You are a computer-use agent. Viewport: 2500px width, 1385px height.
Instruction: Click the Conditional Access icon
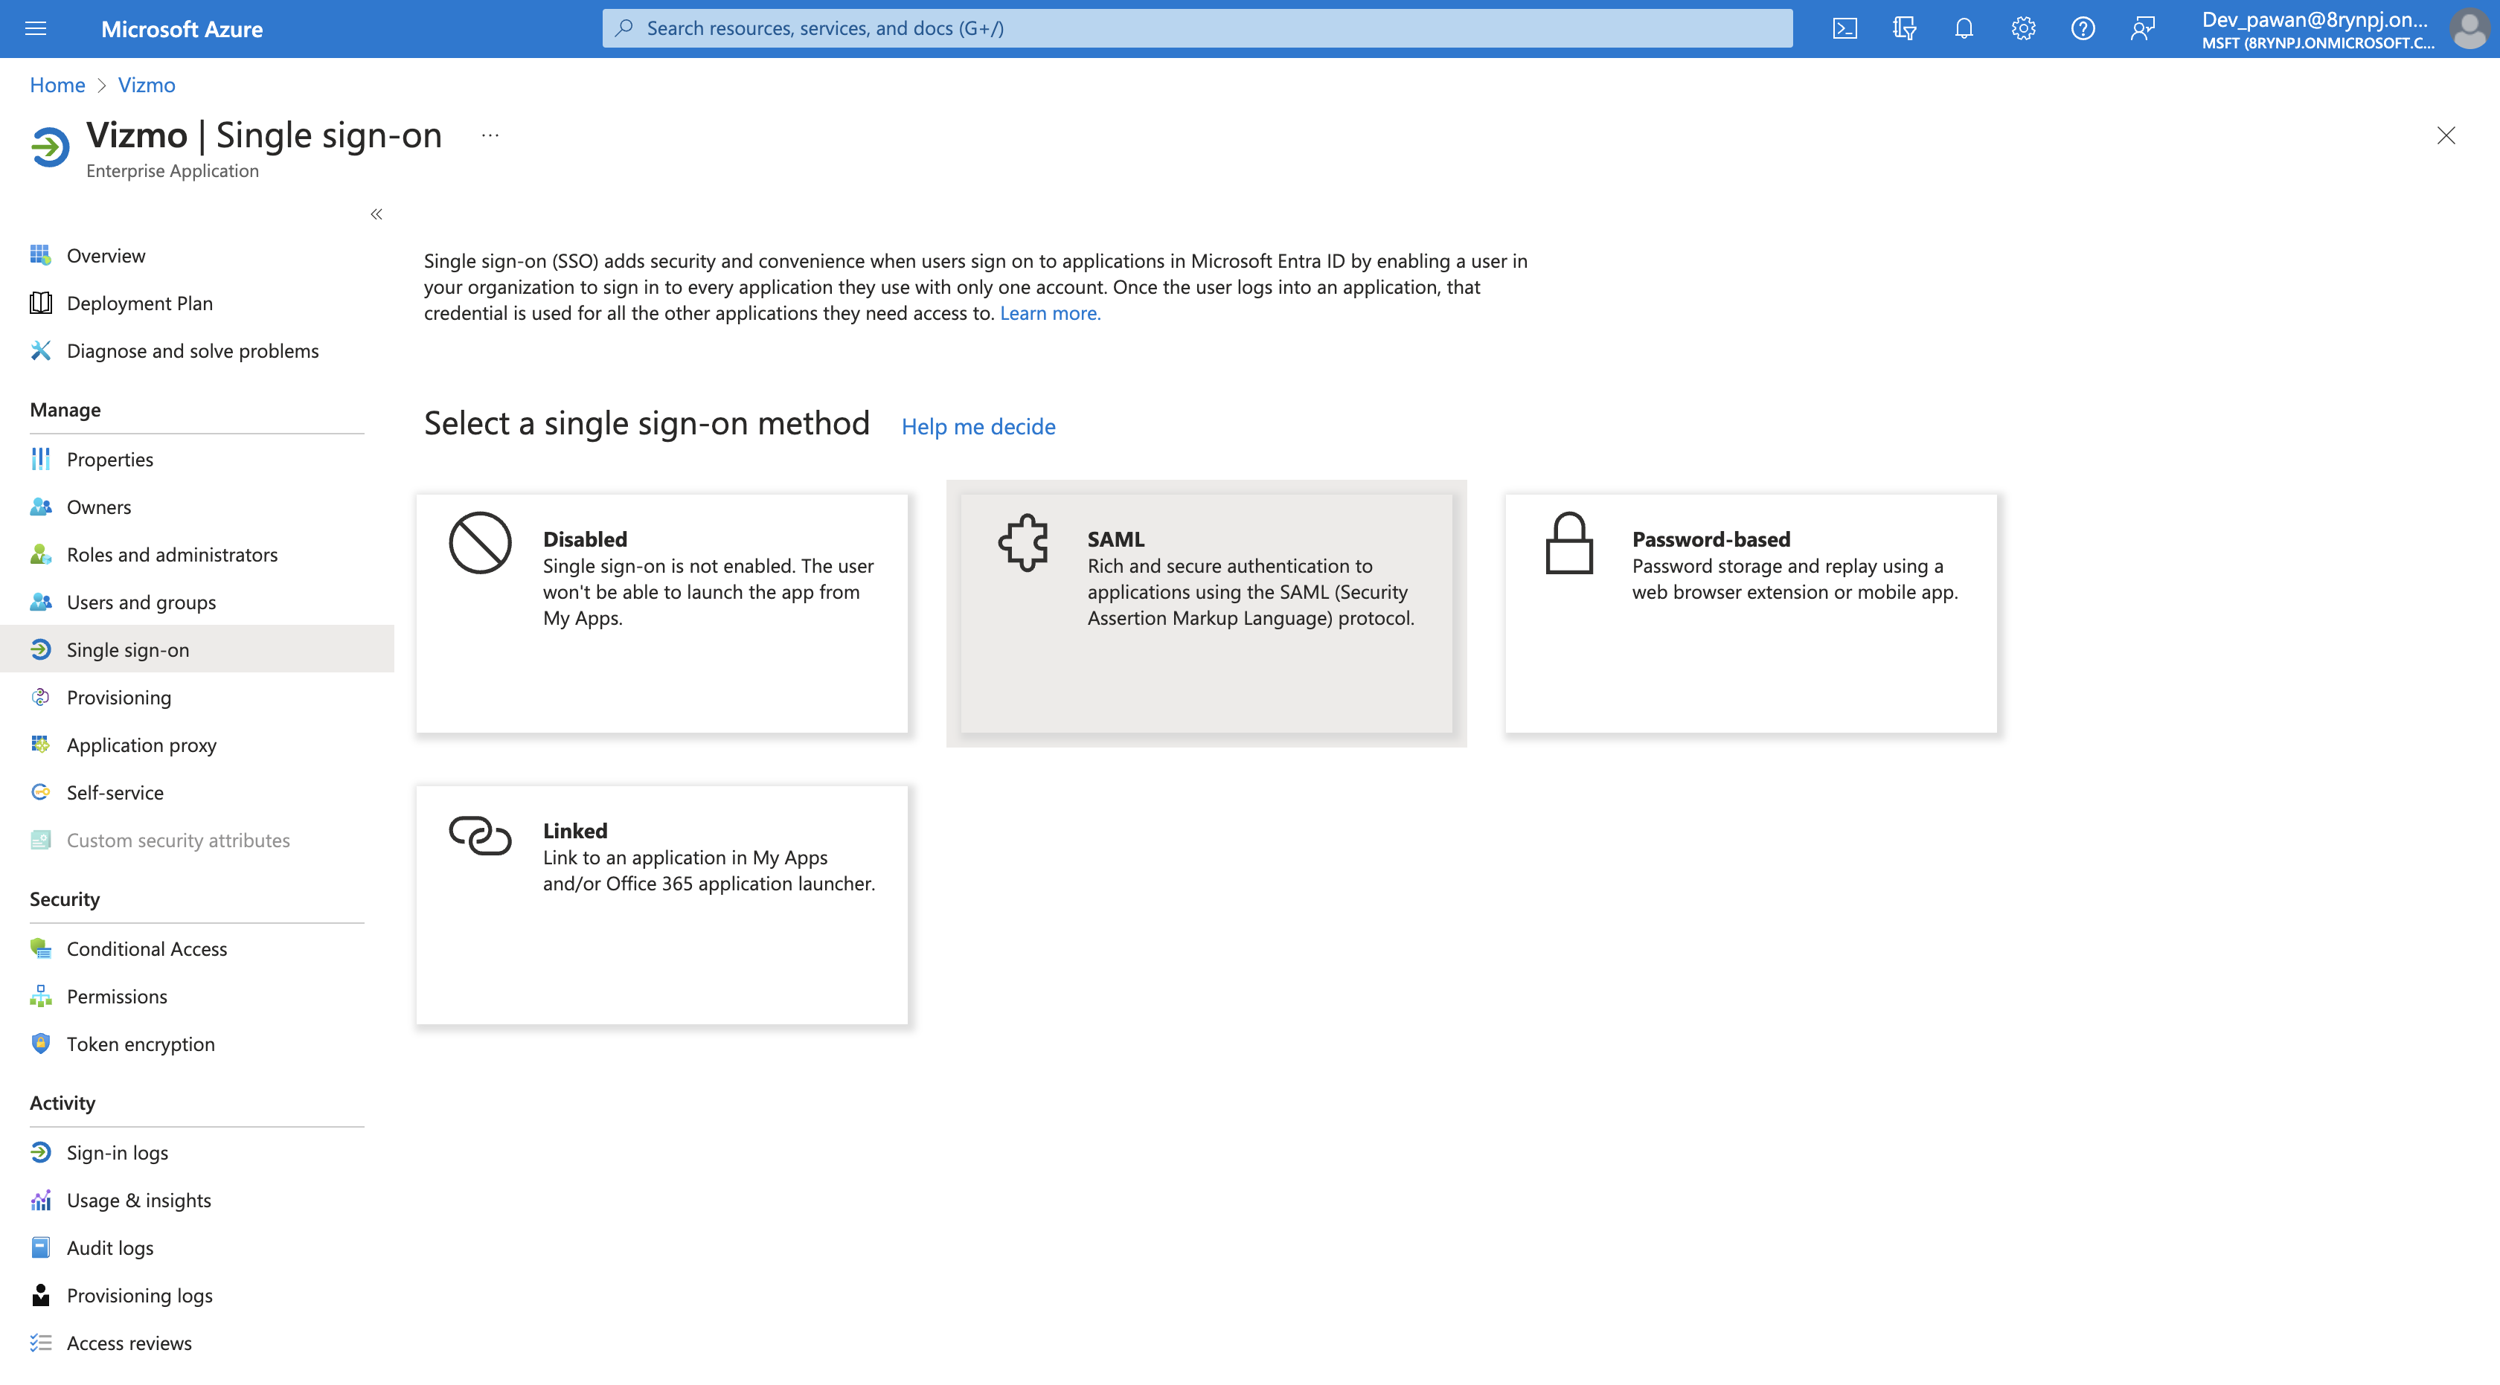click(39, 948)
